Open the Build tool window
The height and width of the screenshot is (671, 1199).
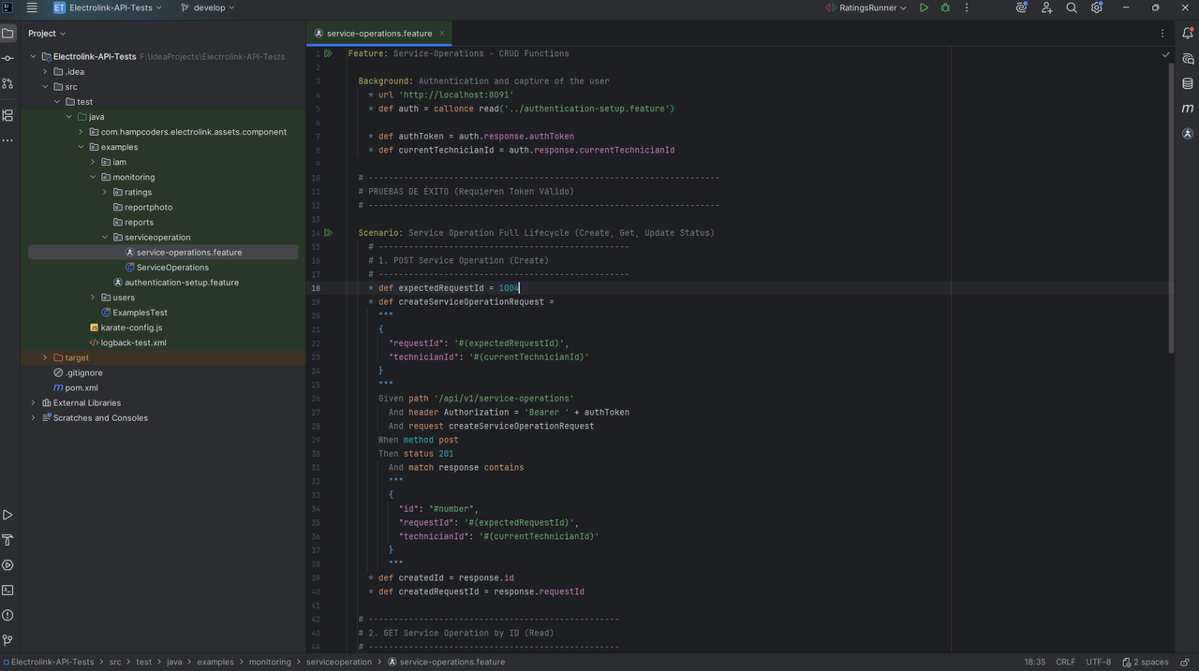pos(7,540)
